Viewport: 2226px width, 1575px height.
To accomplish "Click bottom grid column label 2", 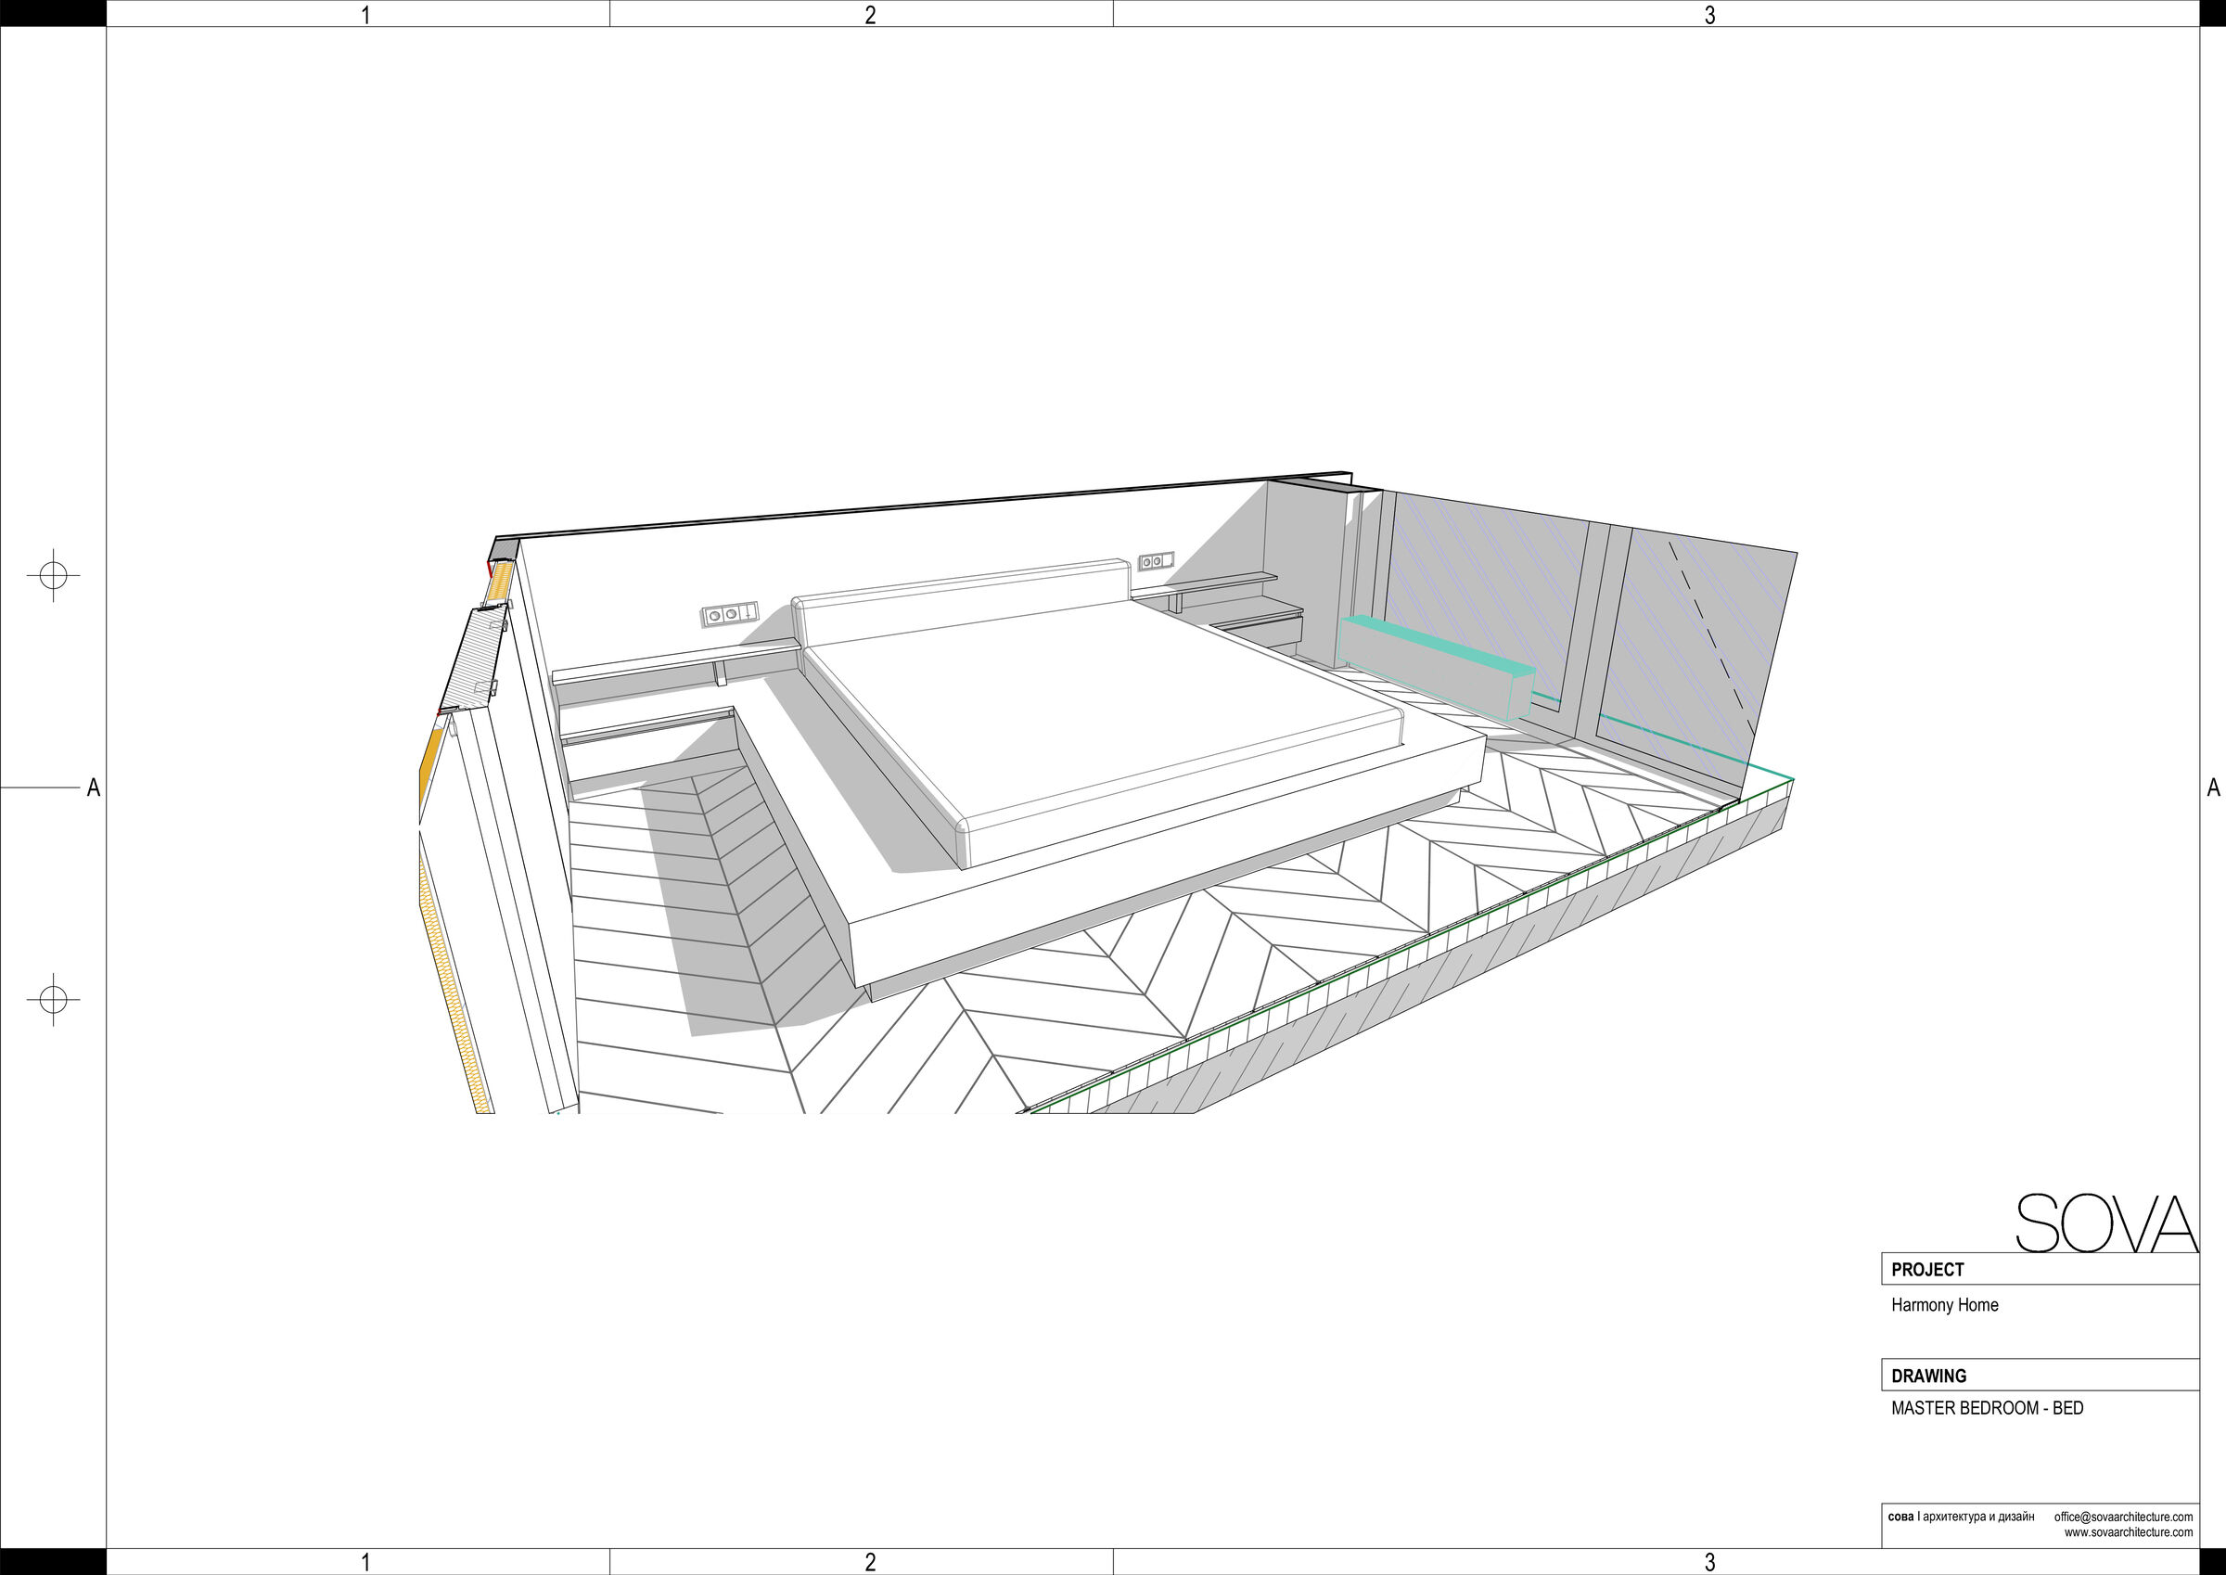I will (871, 1562).
